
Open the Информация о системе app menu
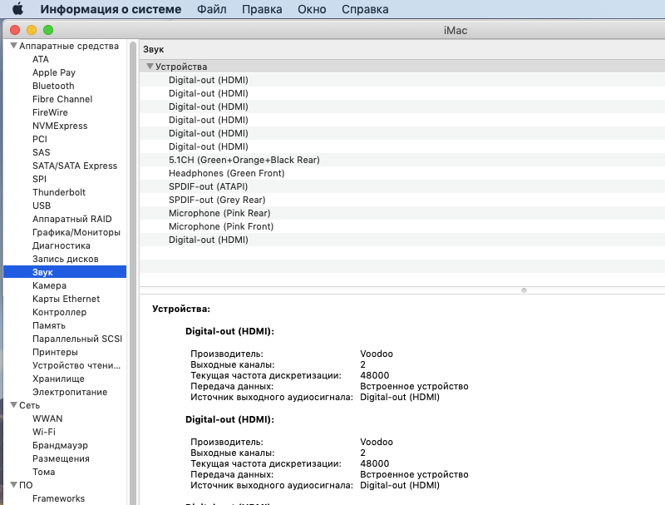pyautogui.click(x=111, y=9)
